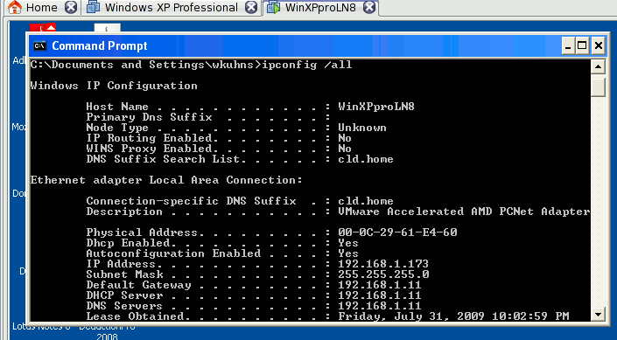The width and height of the screenshot is (617, 340).
Task: Click the Dhcp Enabled value Yes
Action: (x=348, y=243)
